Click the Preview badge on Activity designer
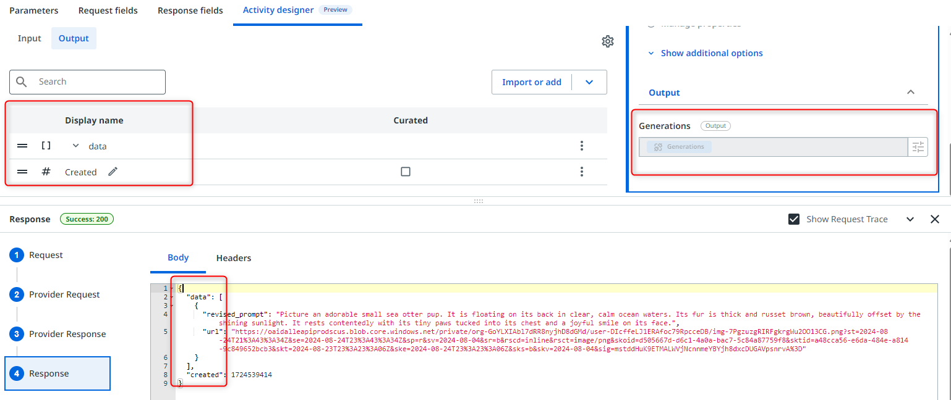Image resolution: width=951 pixels, height=400 pixels. [x=335, y=10]
